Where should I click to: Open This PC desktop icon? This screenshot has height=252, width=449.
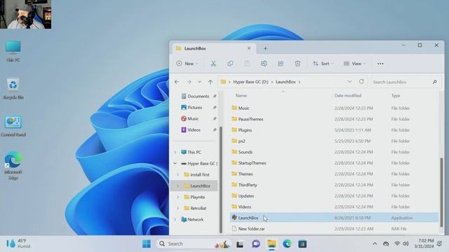click(x=13, y=51)
